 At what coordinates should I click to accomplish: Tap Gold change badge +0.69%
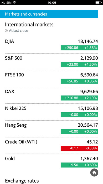(79, 165)
